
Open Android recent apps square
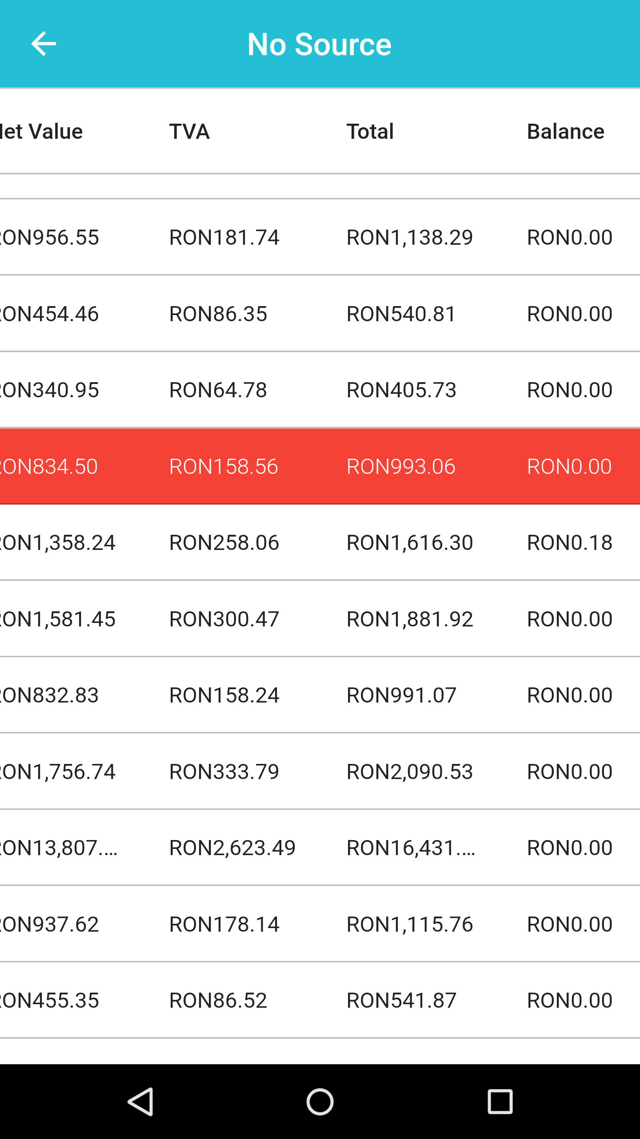[500, 1101]
